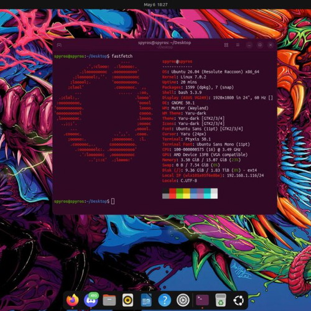Click the cursor after the last prompt
Image resolution: width=311 pixels, height=311 pixels.
pos(113,201)
